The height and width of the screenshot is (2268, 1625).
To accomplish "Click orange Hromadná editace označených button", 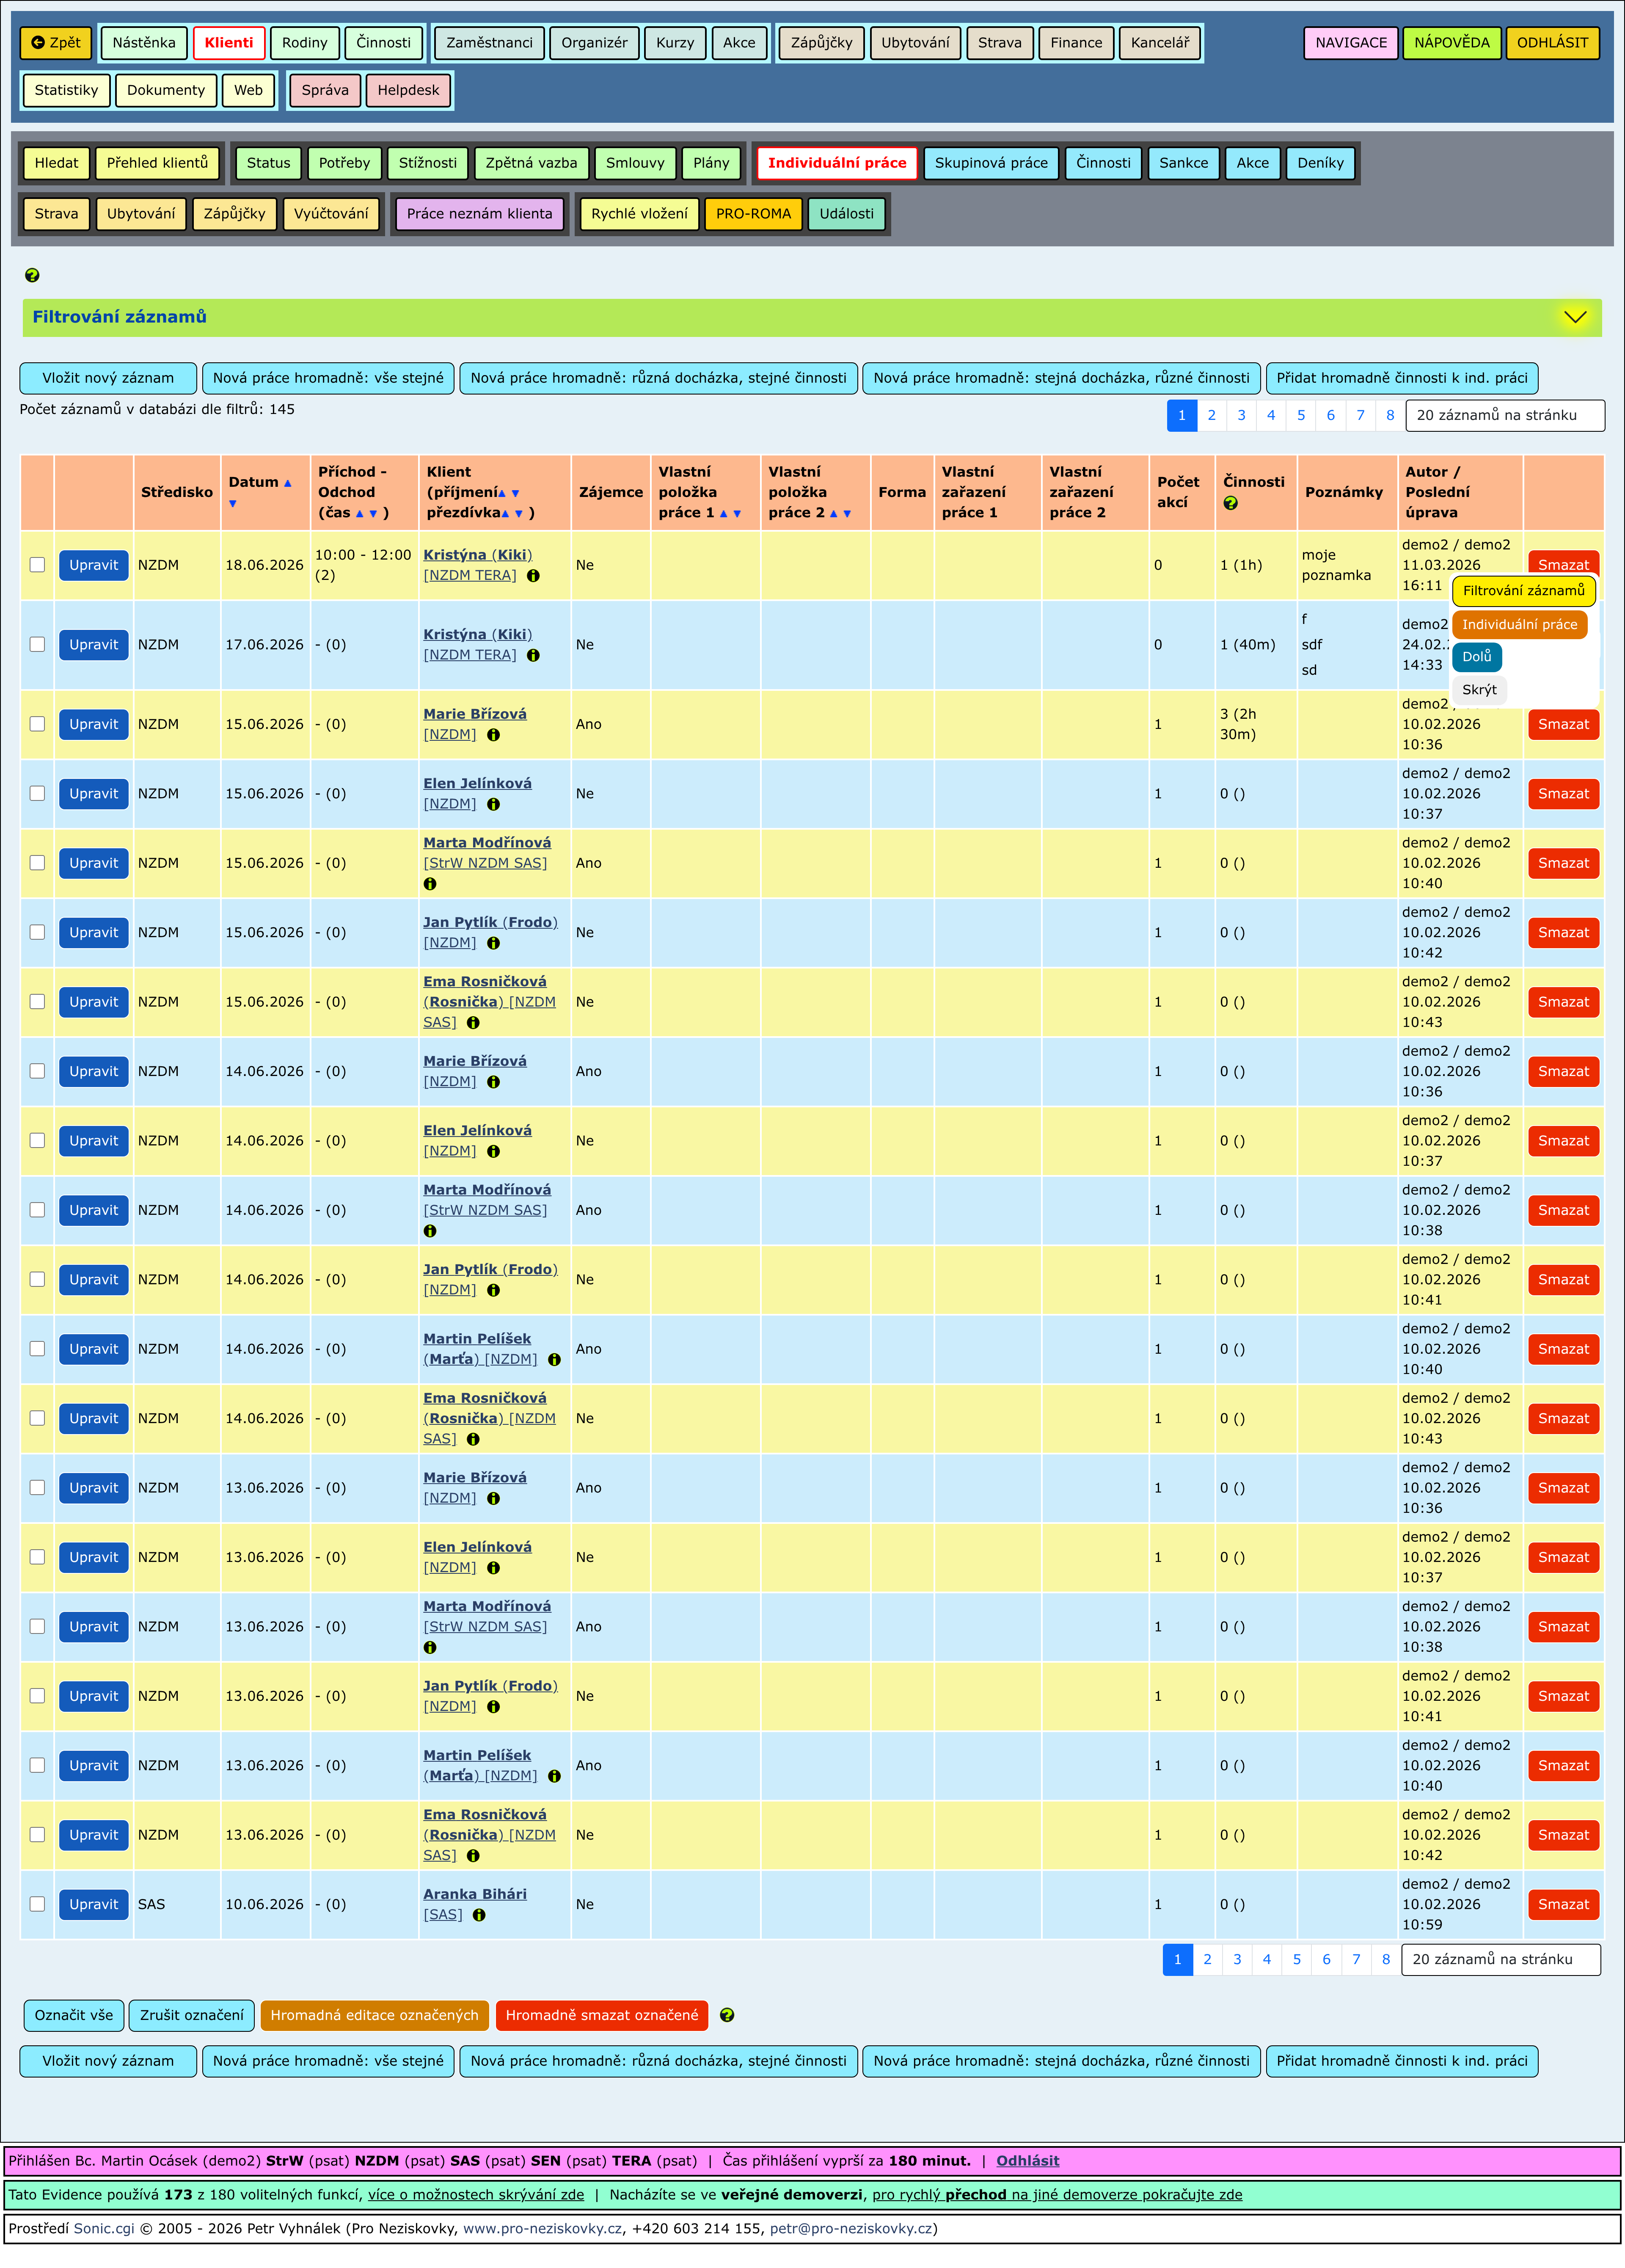I will pyautogui.click(x=374, y=2015).
